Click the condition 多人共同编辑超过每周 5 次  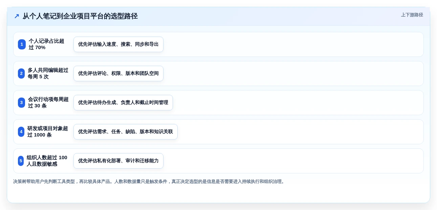pyautogui.click(x=48, y=73)
